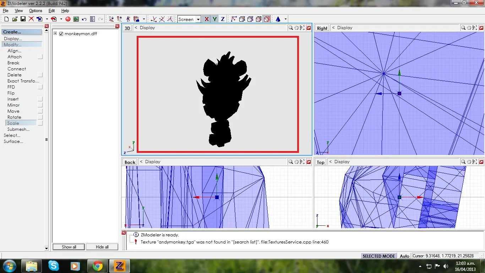
Task: Open the Options menu
Action: (36, 11)
